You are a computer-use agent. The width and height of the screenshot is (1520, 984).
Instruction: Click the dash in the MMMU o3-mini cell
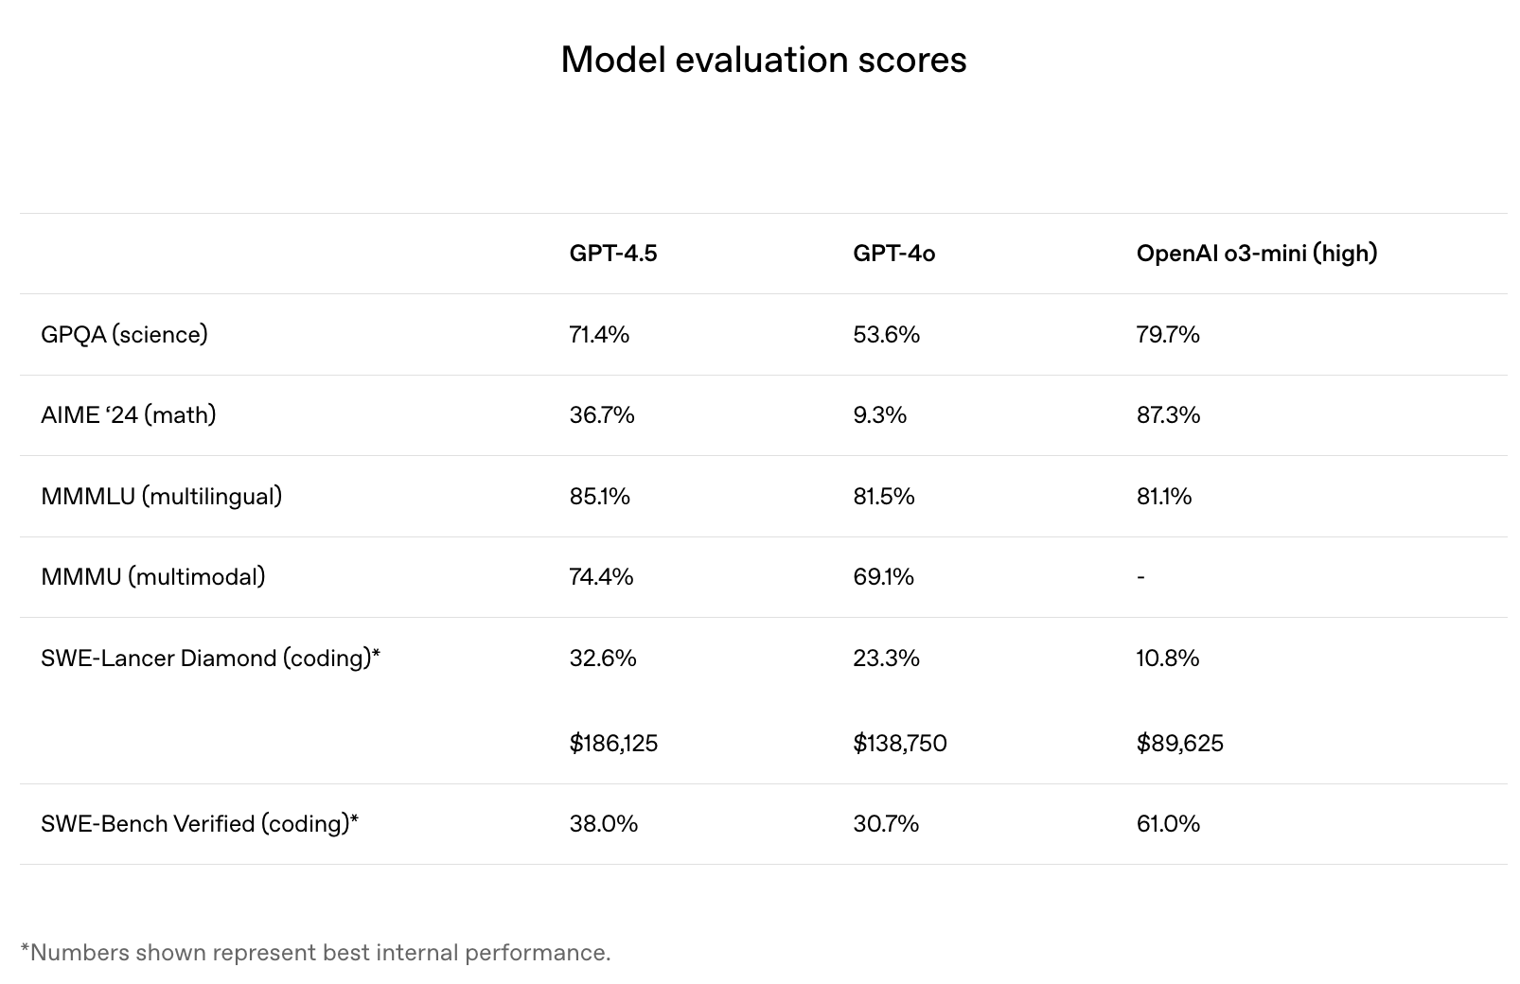click(x=1140, y=577)
